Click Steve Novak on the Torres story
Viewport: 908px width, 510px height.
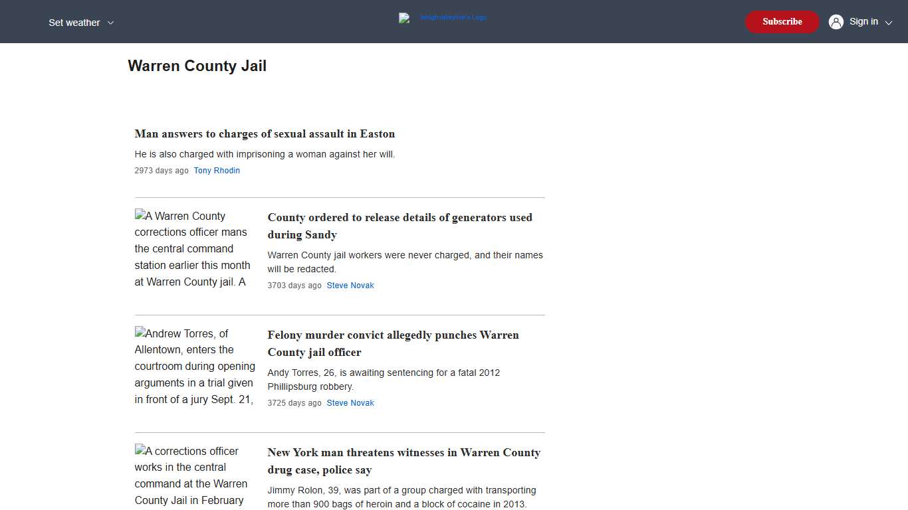pos(350,403)
